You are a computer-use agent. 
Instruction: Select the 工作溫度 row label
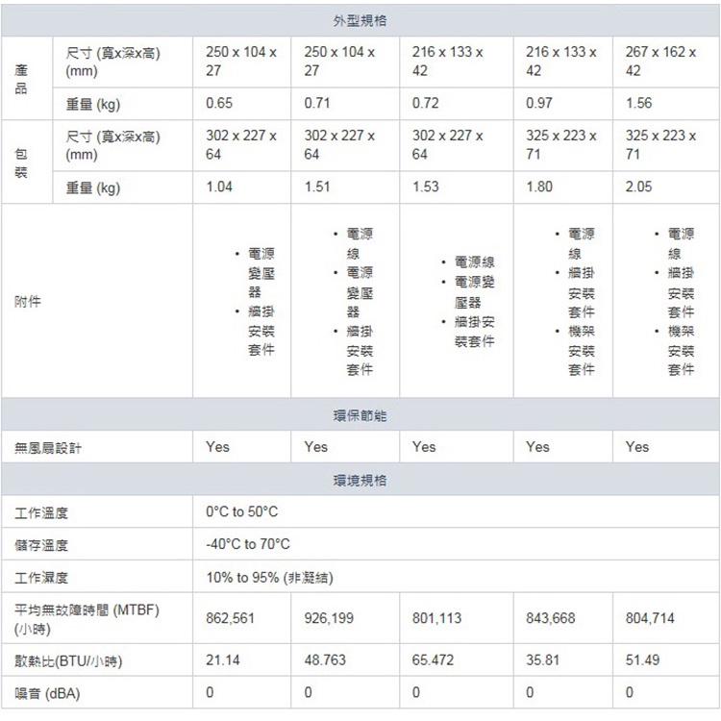click(x=40, y=512)
